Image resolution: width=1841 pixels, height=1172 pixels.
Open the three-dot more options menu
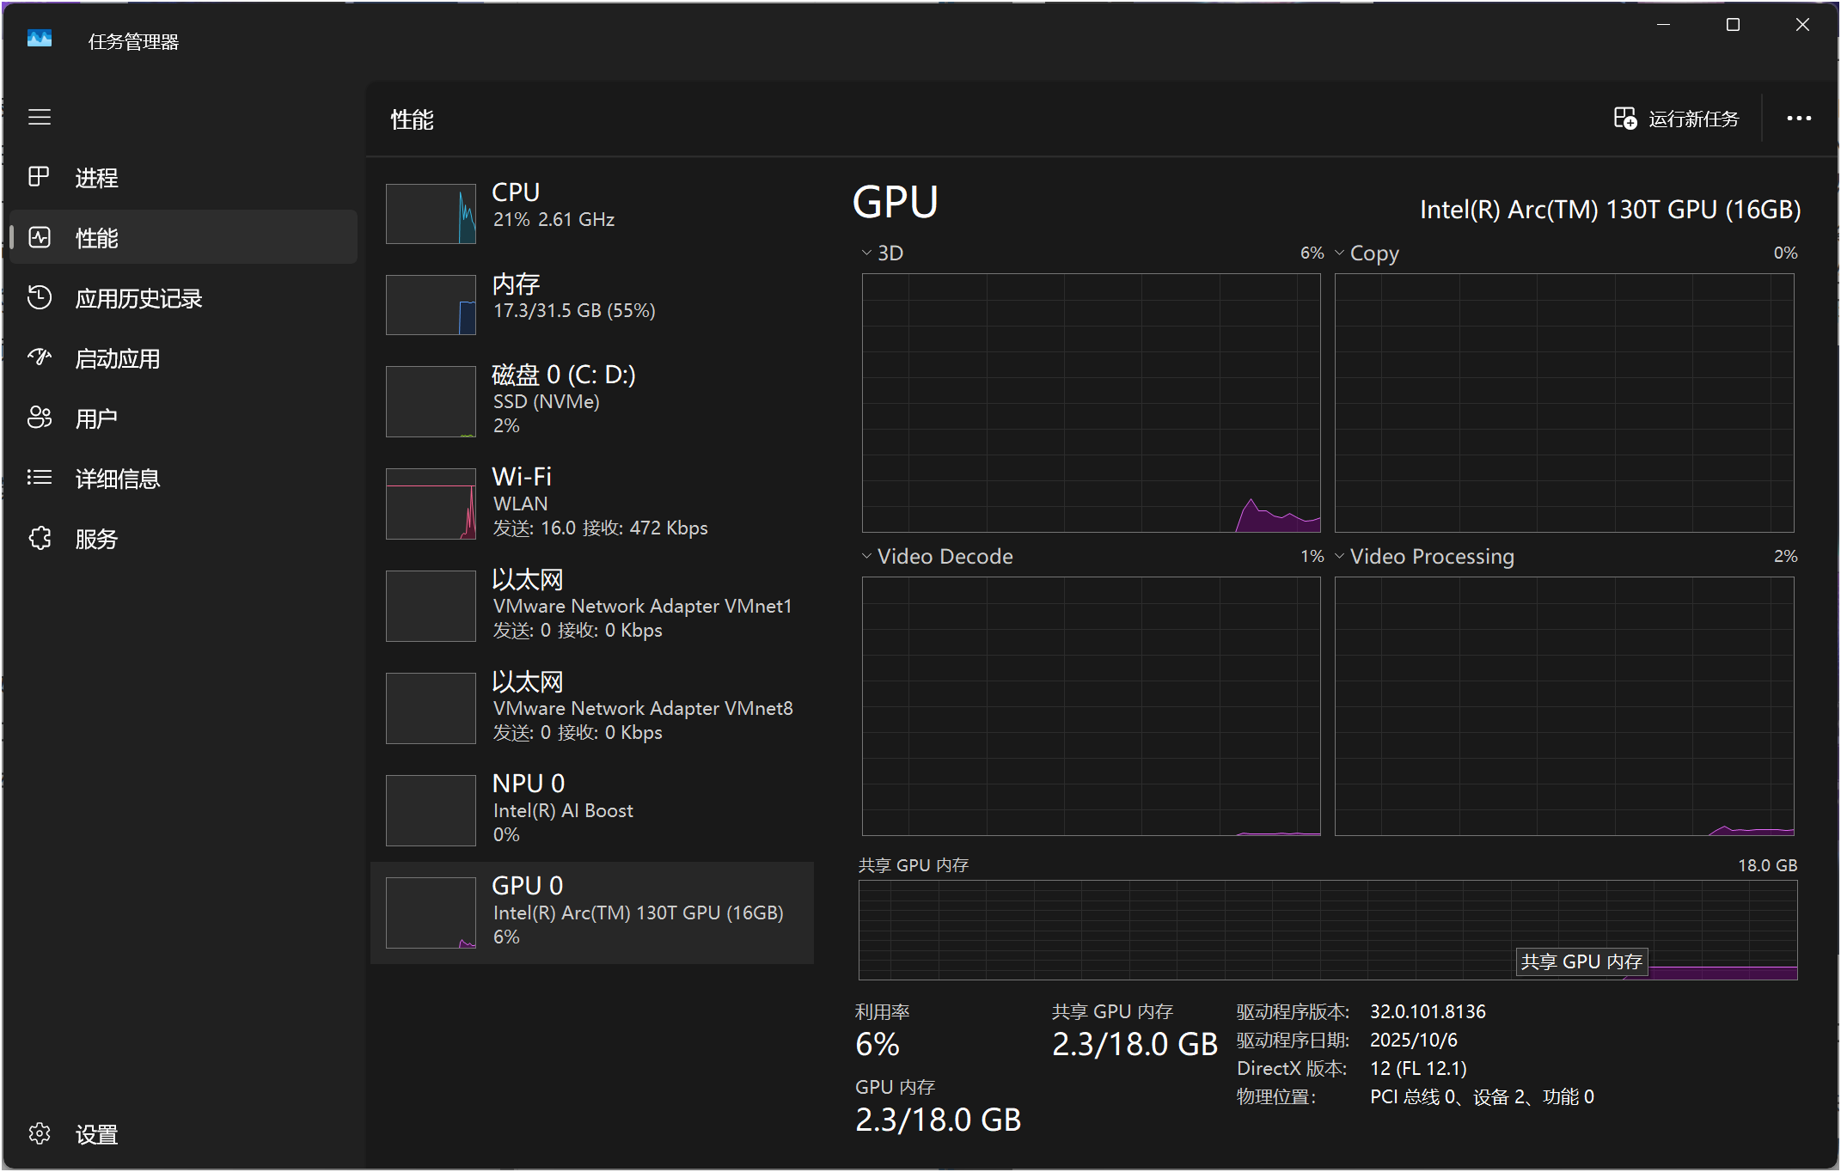pos(1799,119)
